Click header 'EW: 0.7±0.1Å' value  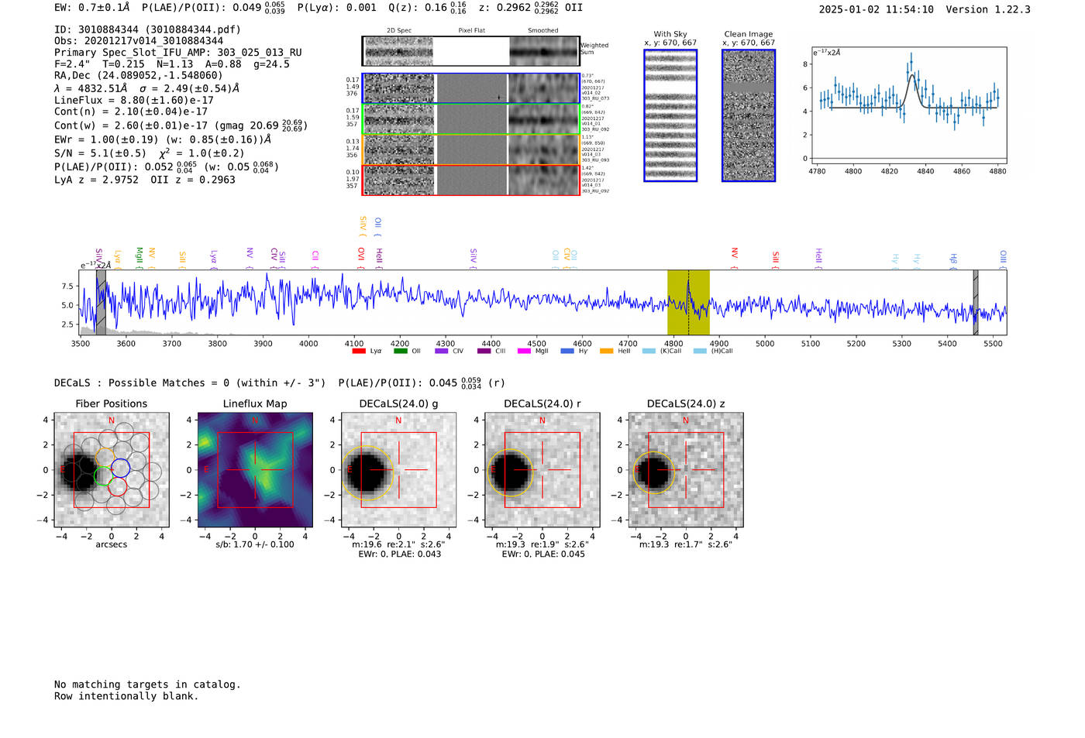tap(92, 7)
